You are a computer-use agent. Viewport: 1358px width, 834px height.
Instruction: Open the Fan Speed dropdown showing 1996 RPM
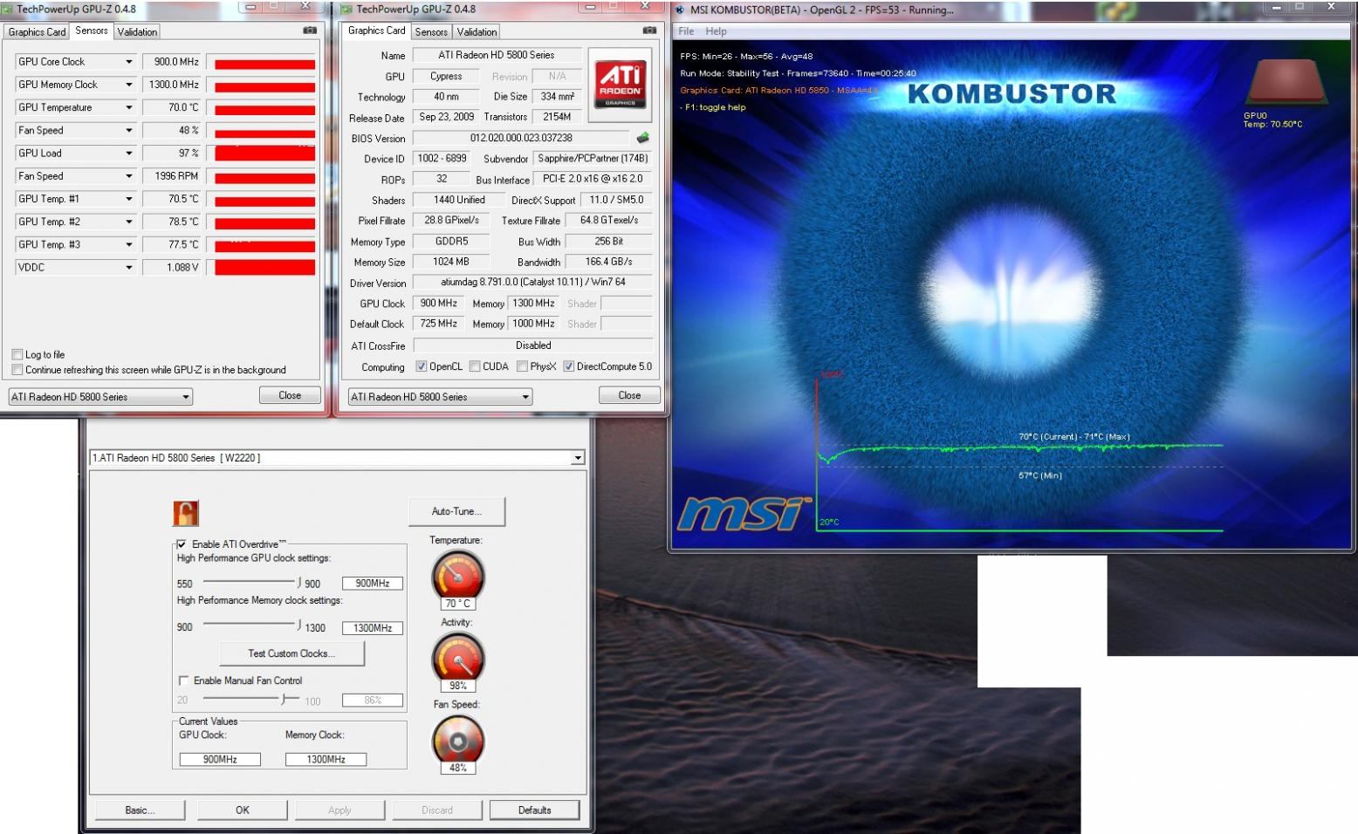point(129,175)
